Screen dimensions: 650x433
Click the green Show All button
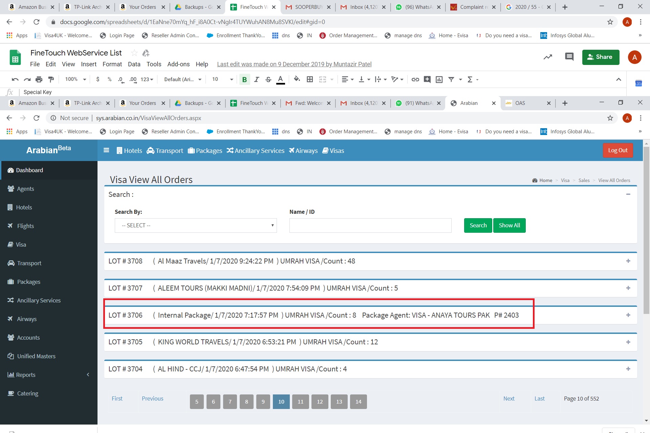pos(509,225)
